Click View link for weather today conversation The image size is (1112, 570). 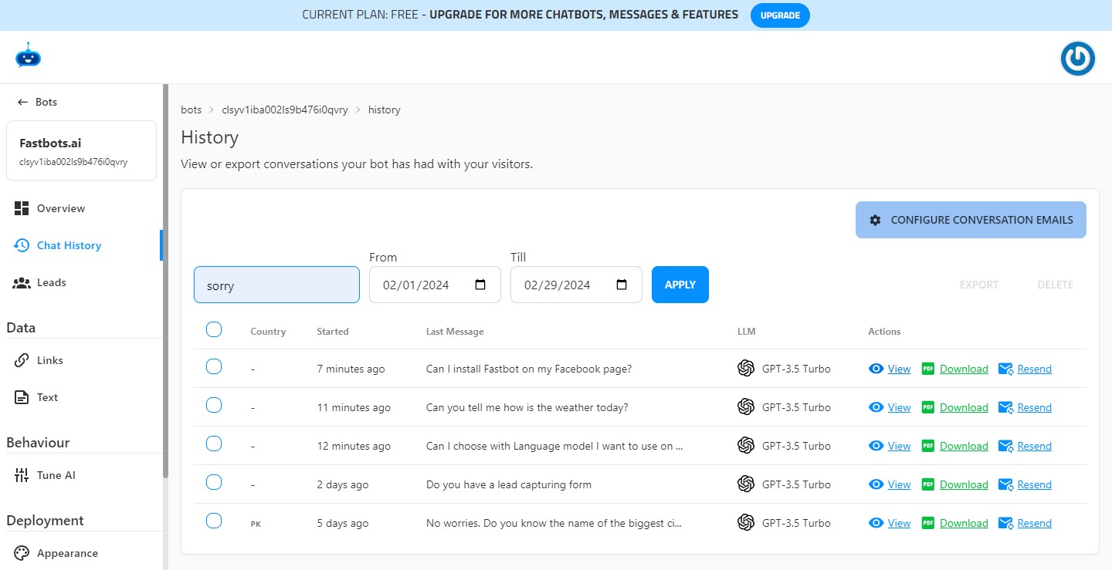pos(899,407)
